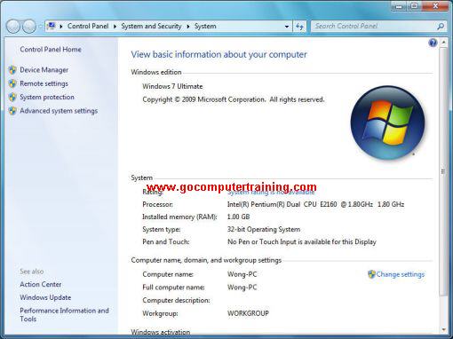Open recent pages dropdown beside Forward button
Image resolution: width=453 pixels, height=339 pixels.
[x=40, y=27]
